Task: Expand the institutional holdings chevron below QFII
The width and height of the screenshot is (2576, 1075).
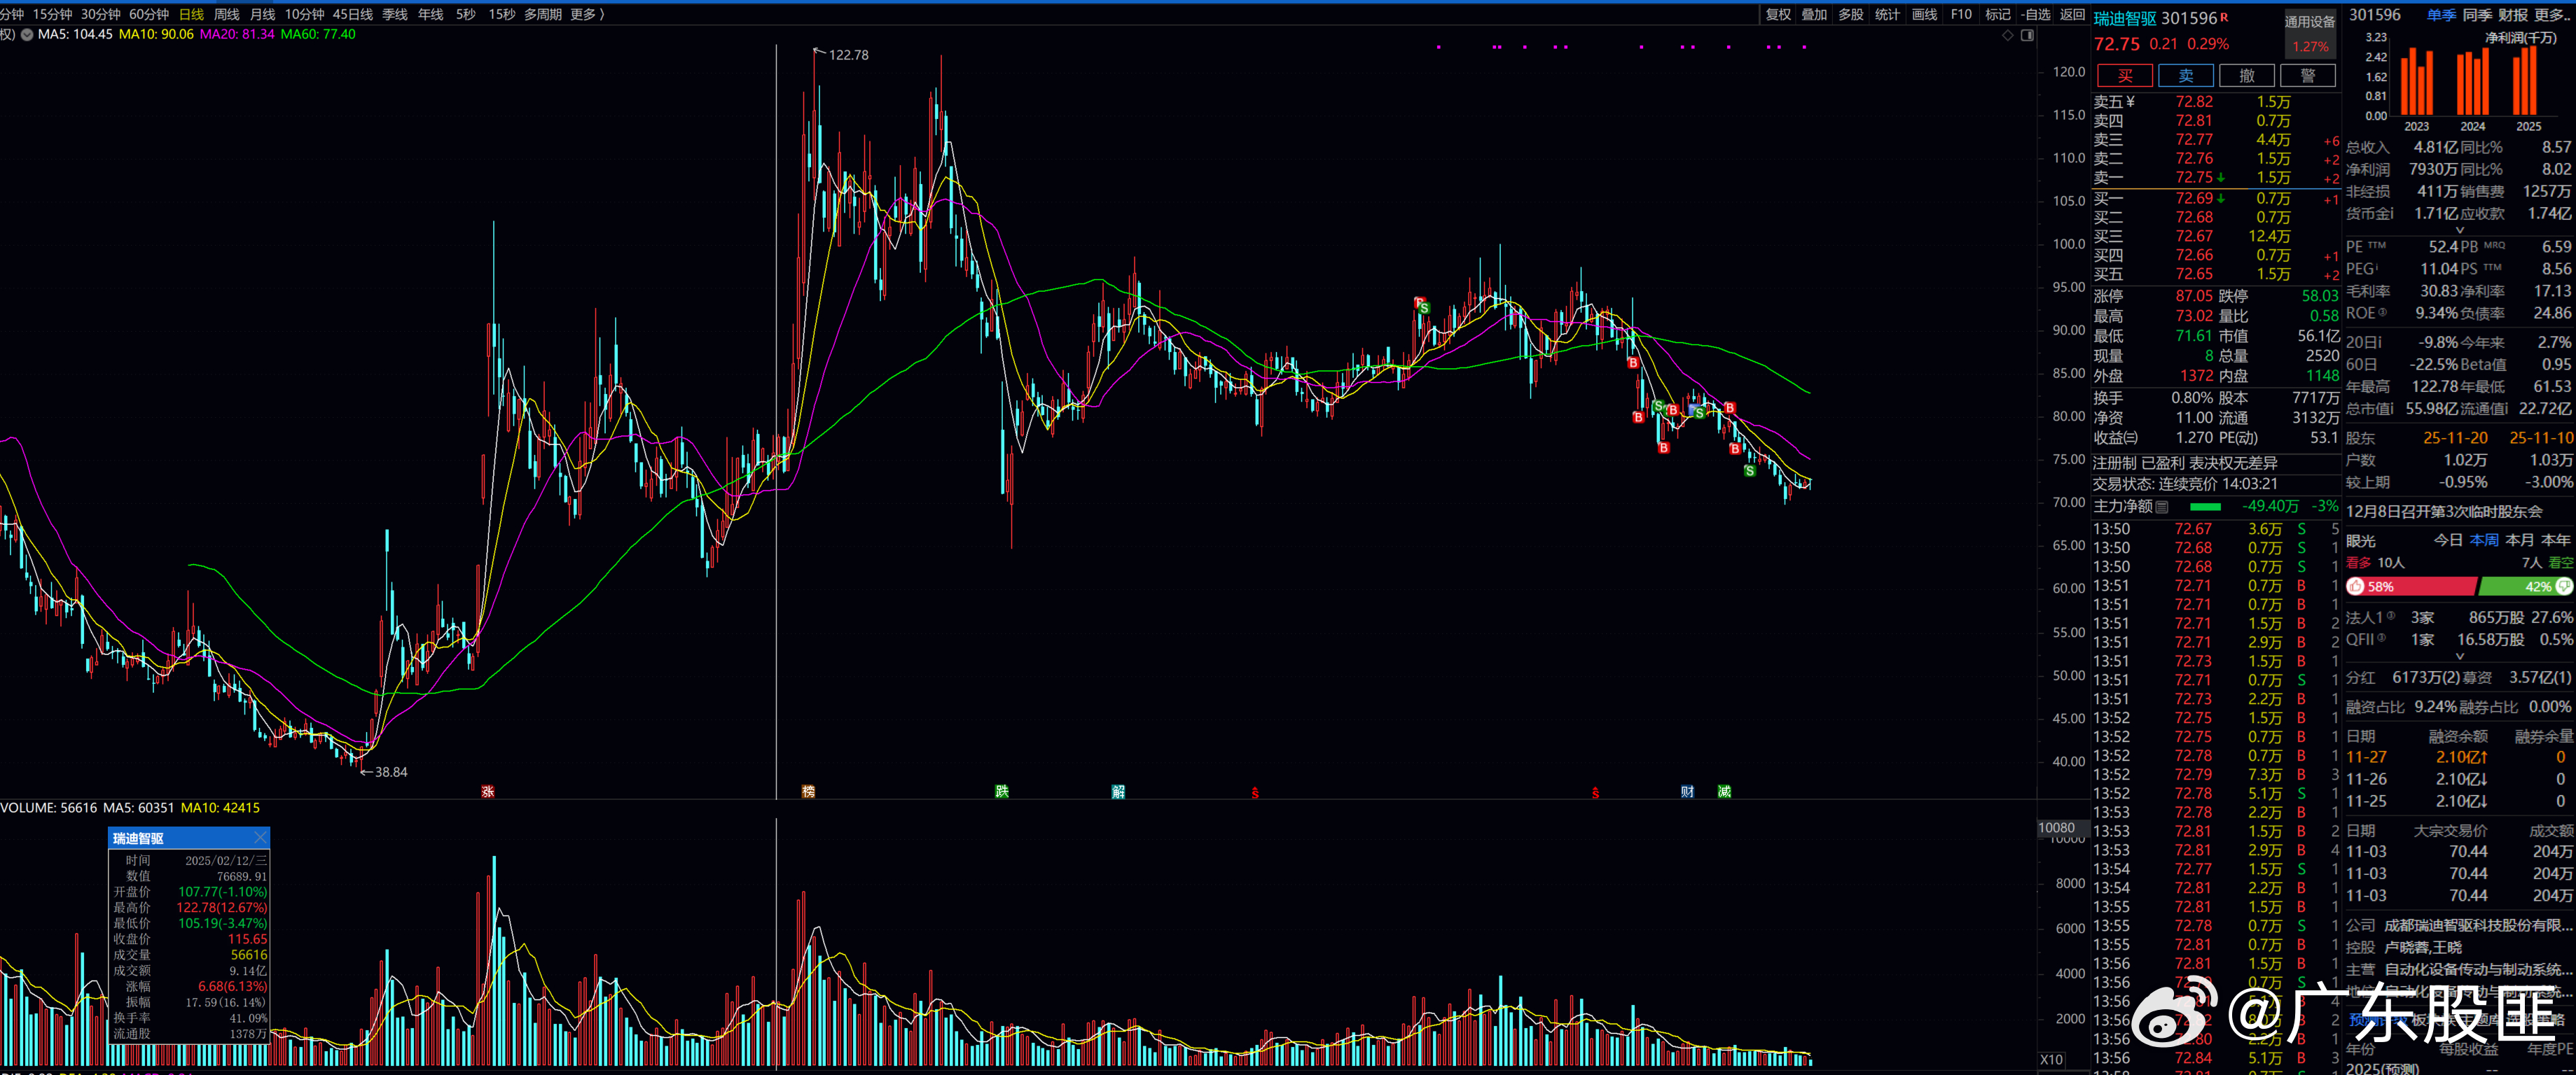Action: point(2460,656)
